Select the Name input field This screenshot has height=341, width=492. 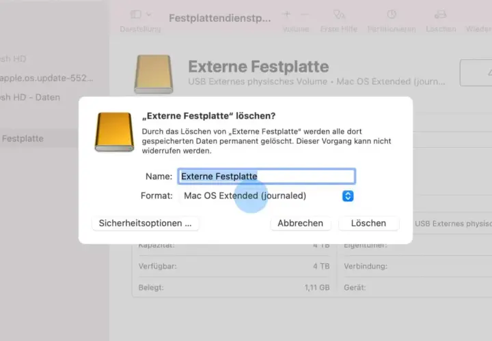[x=266, y=176]
